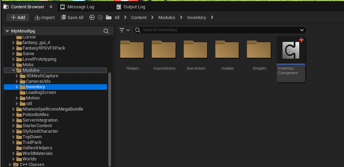The image size is (344, 167).
Task: Open chevron dropdown after All breadcrumb
Action: [126, 17]
